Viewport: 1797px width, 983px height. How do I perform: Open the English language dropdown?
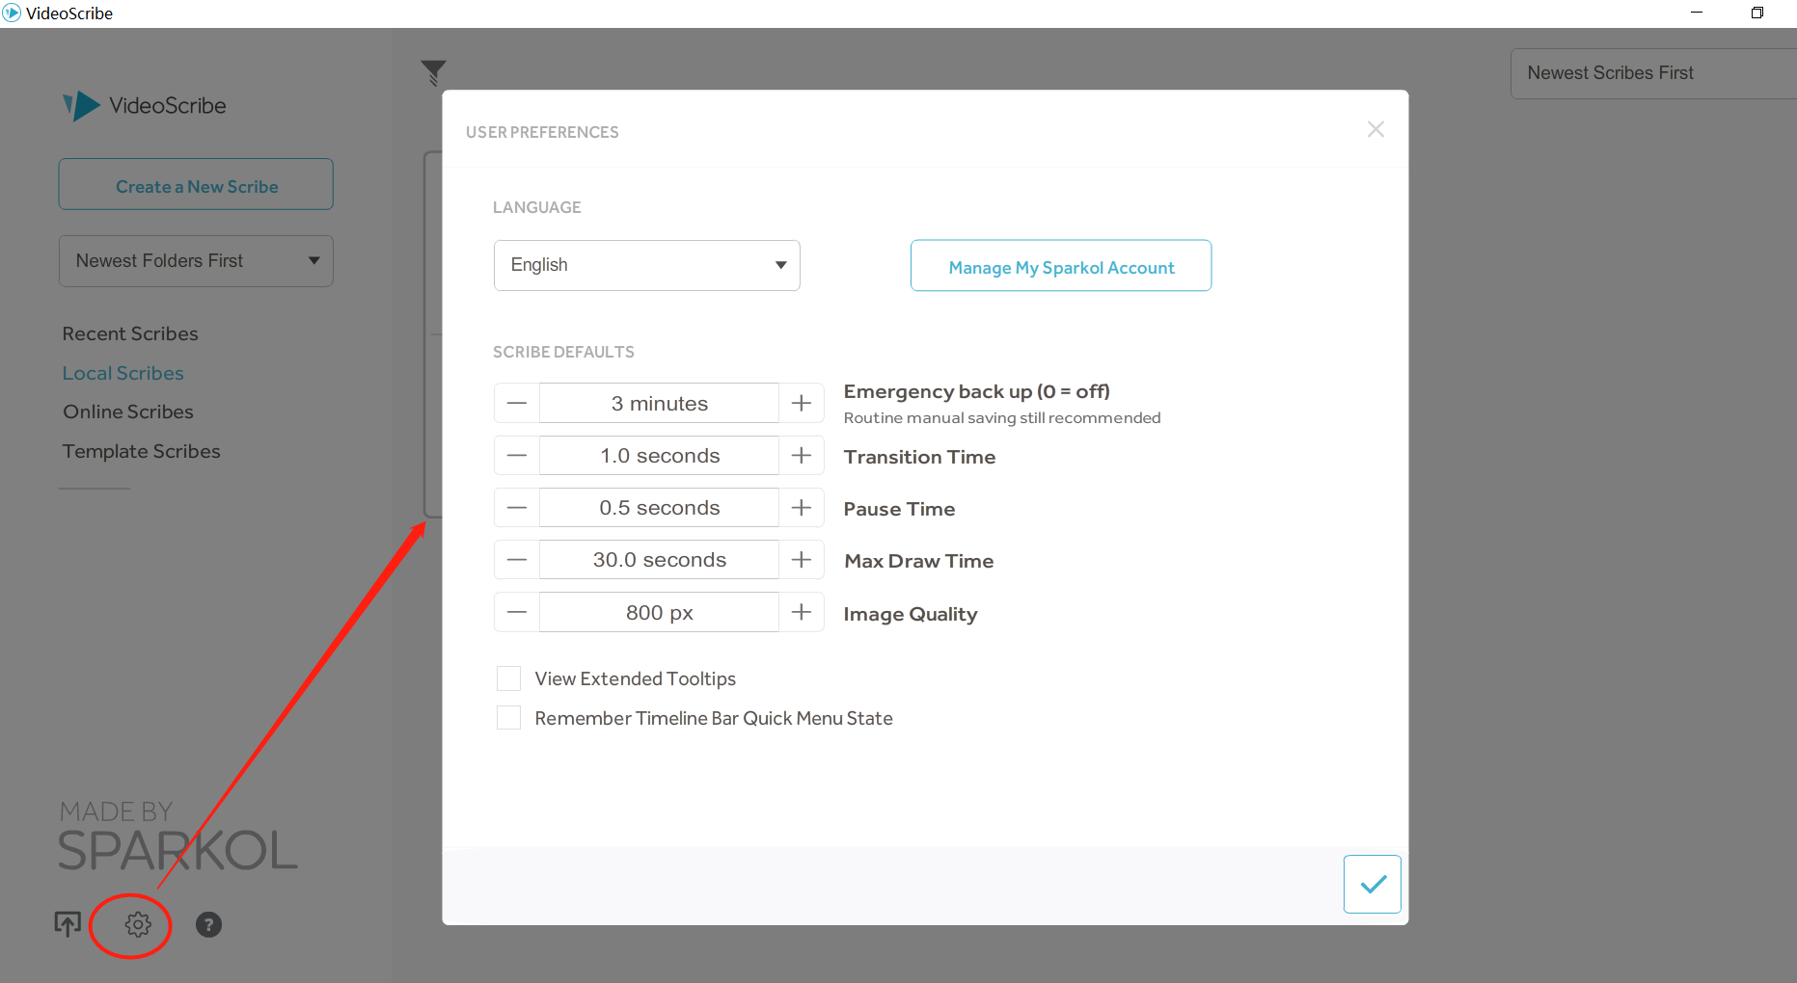(646, 265)
